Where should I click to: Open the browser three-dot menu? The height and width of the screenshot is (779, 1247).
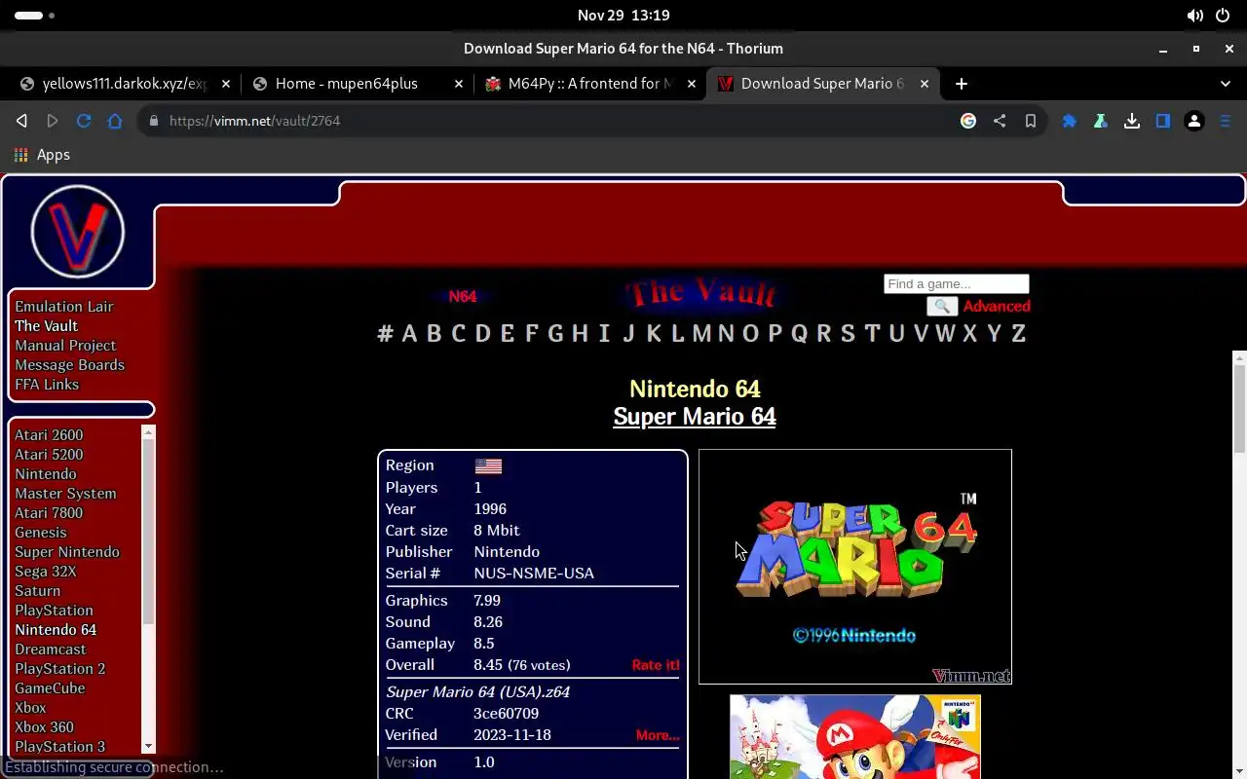point(1226,121)
